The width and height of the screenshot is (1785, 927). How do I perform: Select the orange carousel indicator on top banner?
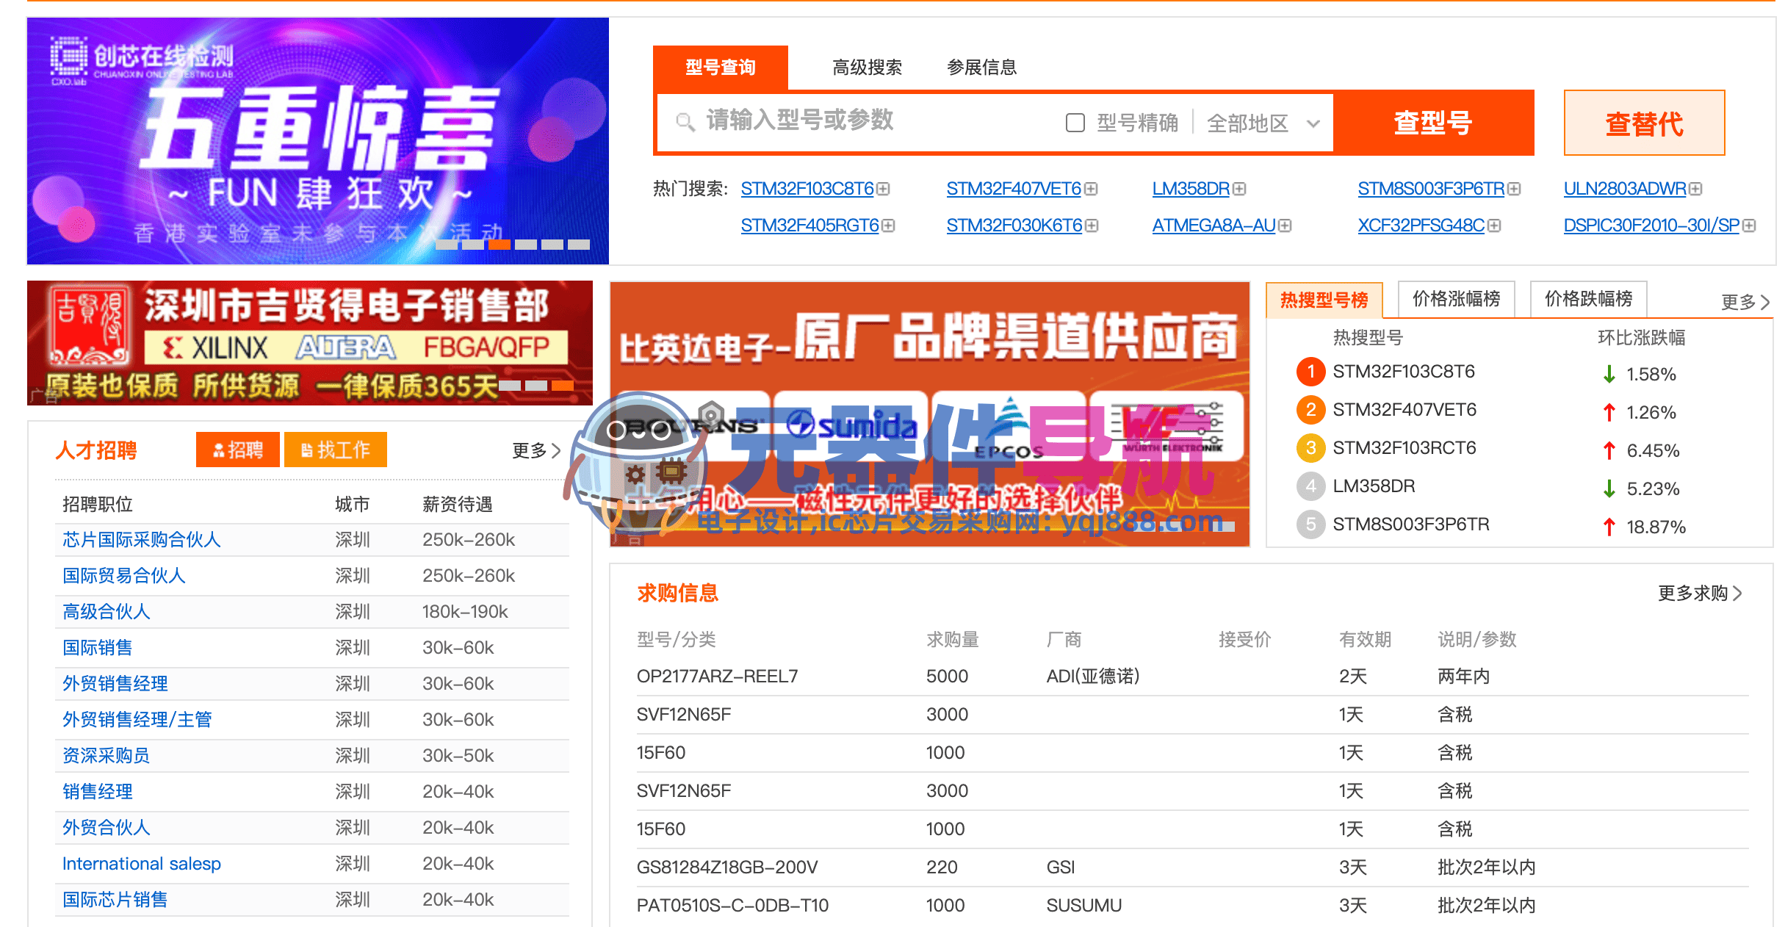pos(500,245)
